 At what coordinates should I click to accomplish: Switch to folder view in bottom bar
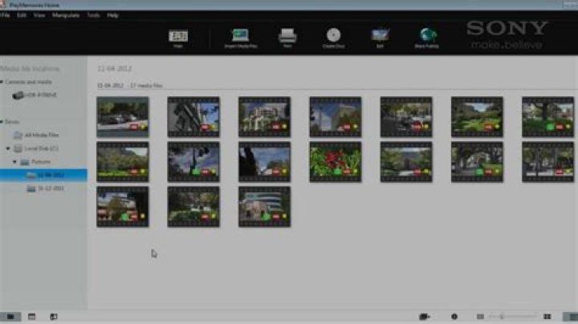(10, 317)
